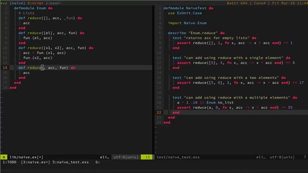The image size is (308, 173).
Task: Click the 'fun.(x2, acc)' line
Action: 38,58
